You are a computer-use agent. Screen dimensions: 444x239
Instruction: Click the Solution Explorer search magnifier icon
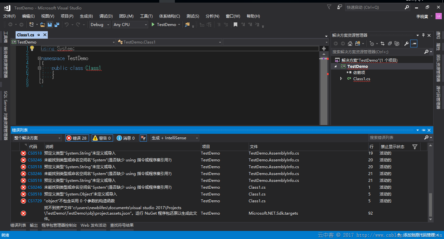click(x=426, y=52)
